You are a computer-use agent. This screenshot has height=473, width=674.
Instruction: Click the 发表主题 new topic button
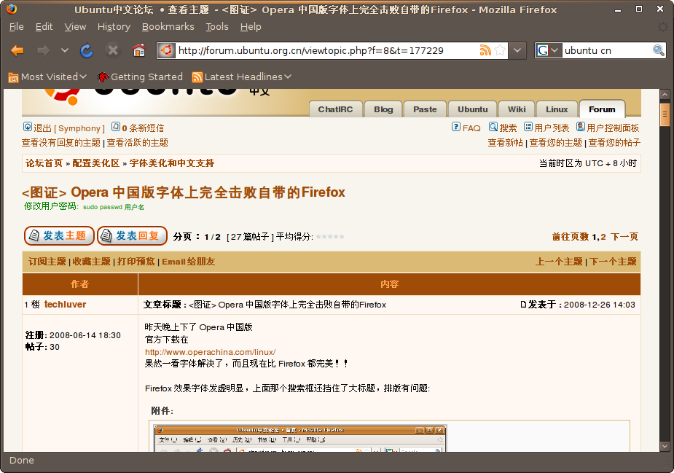pos(59,235)
